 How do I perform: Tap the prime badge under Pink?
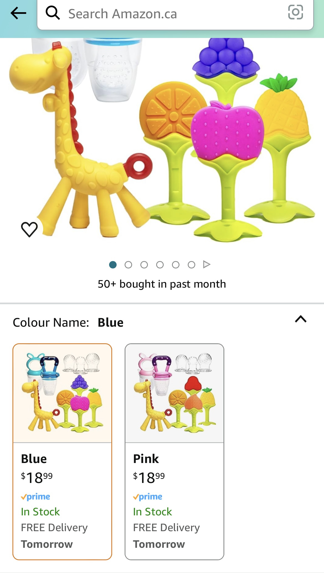tap(148, 497)
